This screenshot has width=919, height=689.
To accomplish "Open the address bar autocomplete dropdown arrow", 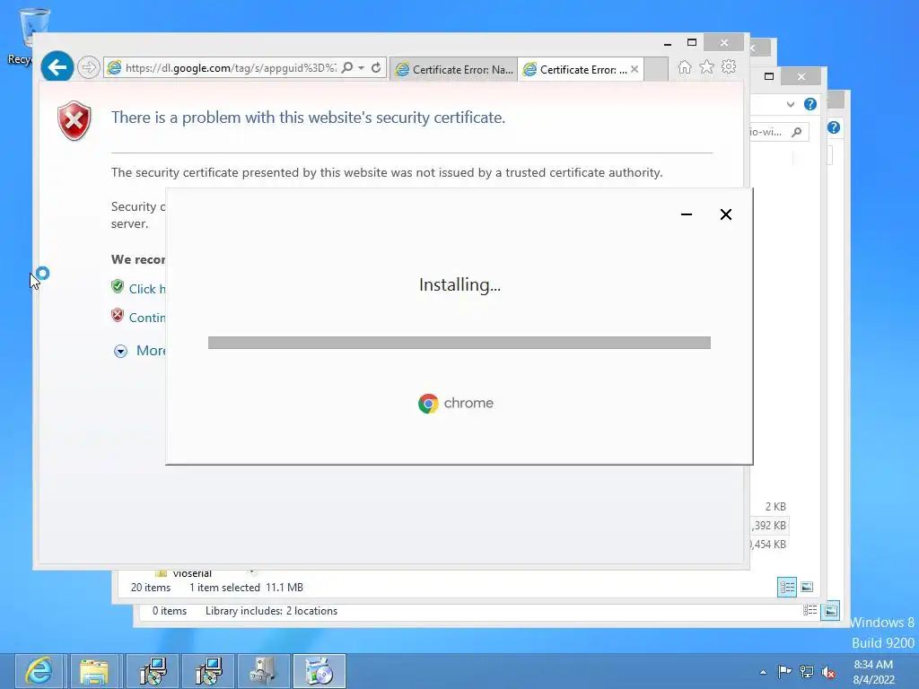I will coord(361,67).
